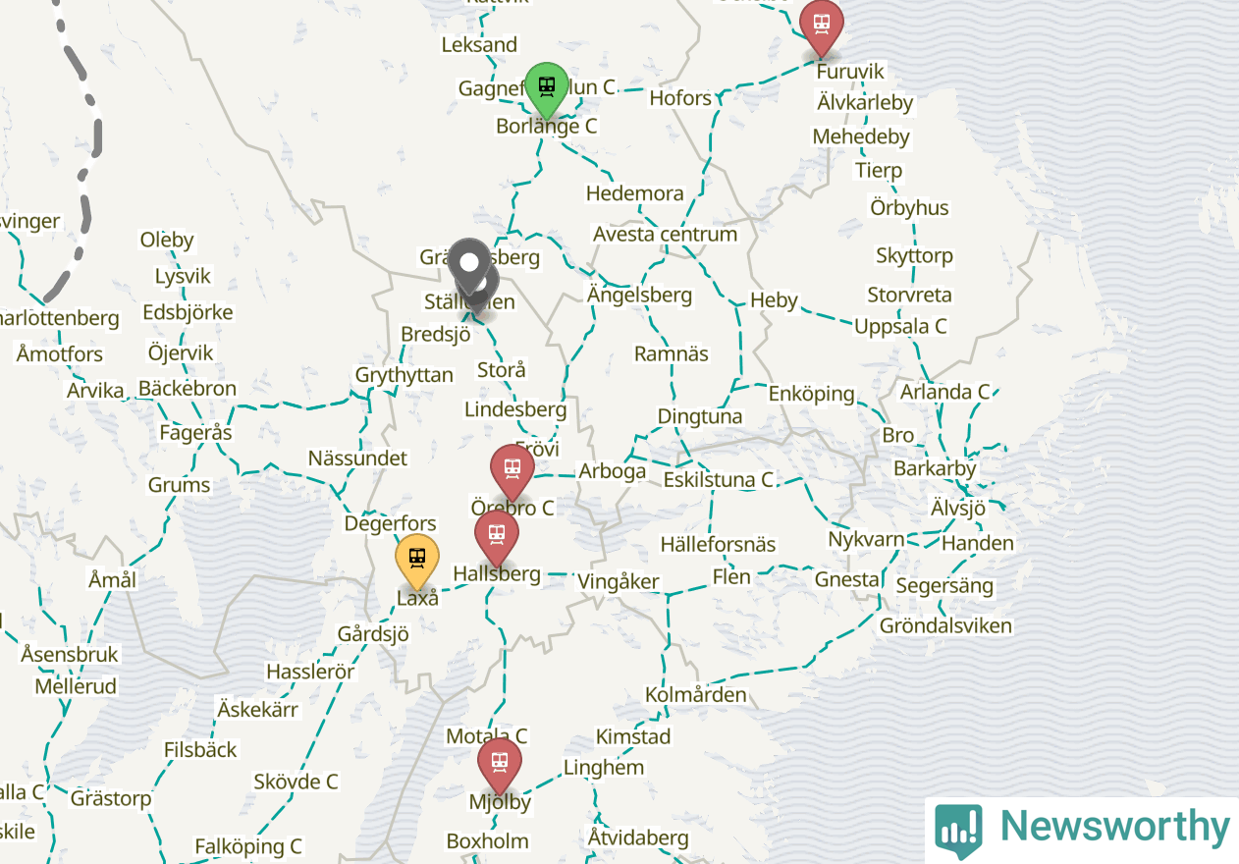Screen dimensions: 1239x864
Task: Click the green train marker at Borlänge C
Action: point(546,88)
